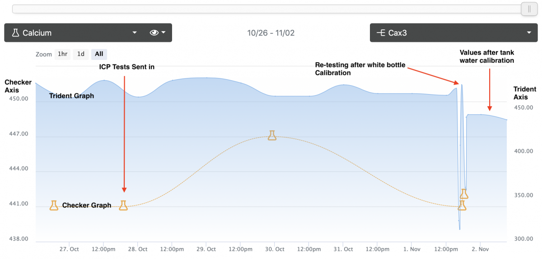Image resolution: width=542 pixels, height=259 pixels.
Task: Click the flask marker near Checker Graph label
Action: [54, 205]
